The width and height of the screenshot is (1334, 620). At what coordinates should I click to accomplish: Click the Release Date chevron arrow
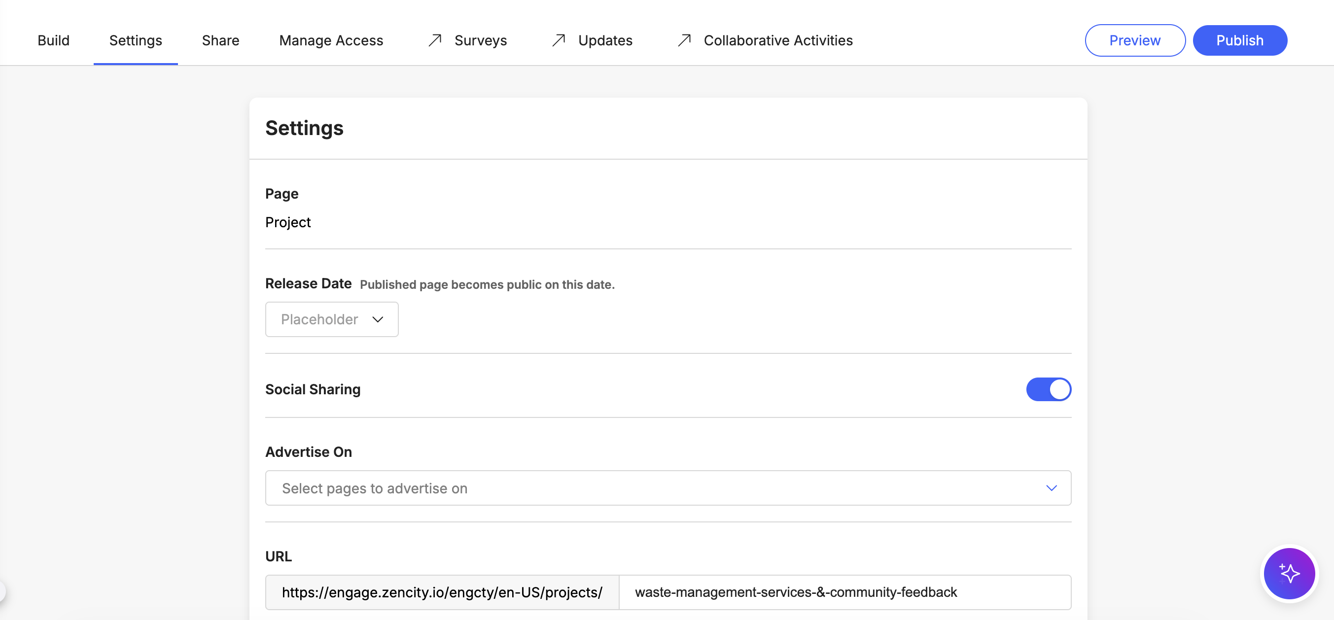pyautogui.click(x=378, y=319)
